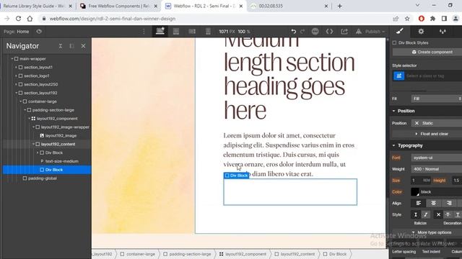Switch to mobile landscape breakpoint icon
This screenshot has width=462, height=259.
tap(192, 31)
